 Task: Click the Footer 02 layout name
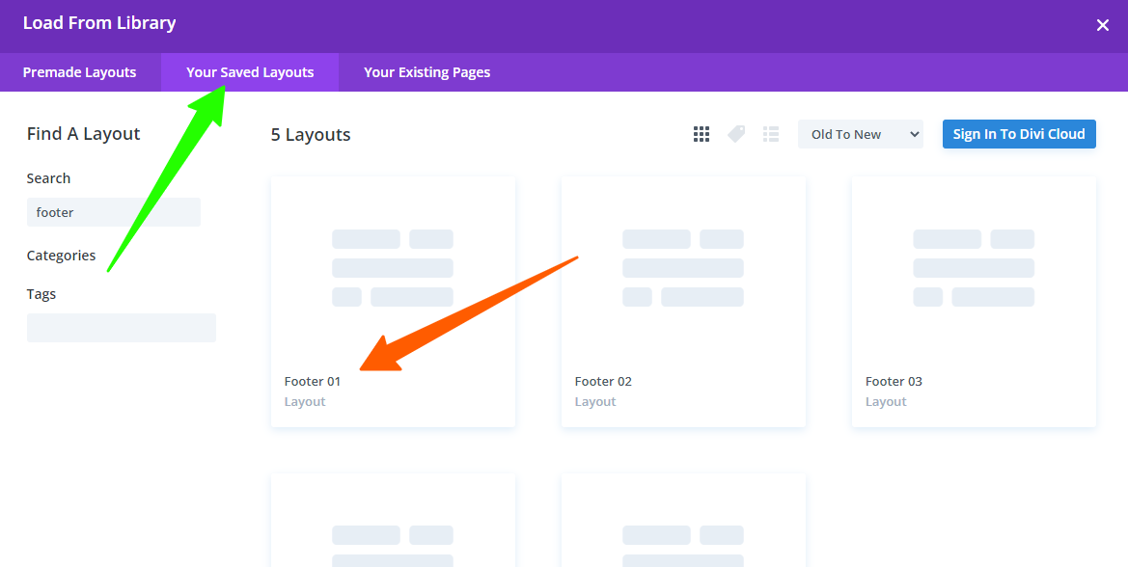(x=603, y=382)
